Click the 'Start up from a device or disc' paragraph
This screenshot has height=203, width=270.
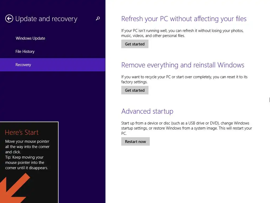tap(186, 128)
